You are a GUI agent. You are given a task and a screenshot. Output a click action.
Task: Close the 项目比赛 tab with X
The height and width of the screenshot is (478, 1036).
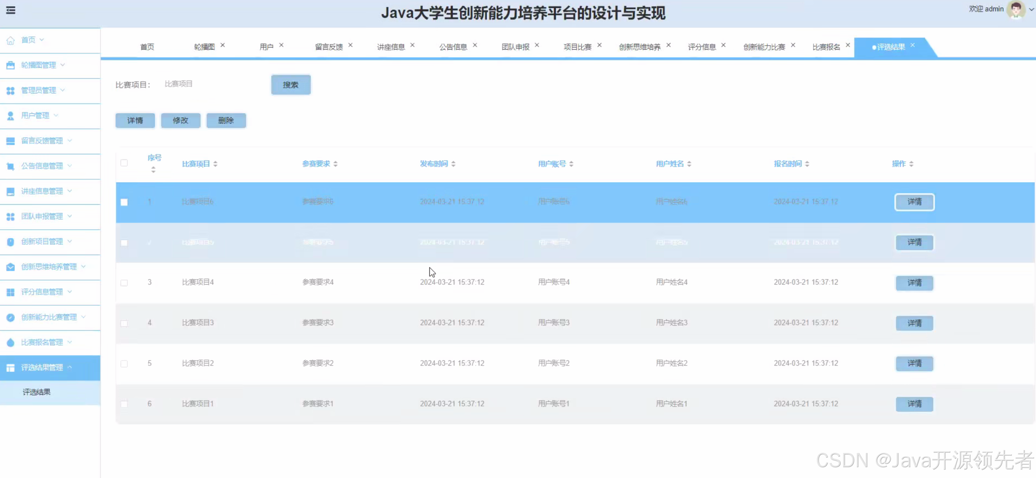[599, 45]
